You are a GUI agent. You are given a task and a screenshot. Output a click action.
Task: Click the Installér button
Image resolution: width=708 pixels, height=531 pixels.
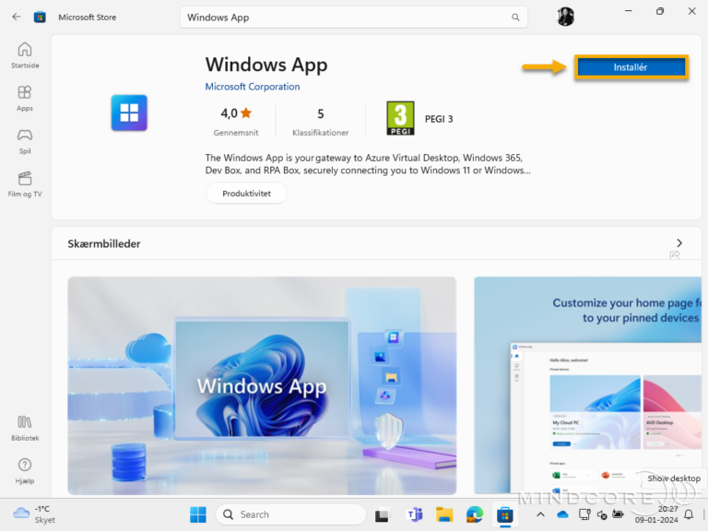coord(631,67)
